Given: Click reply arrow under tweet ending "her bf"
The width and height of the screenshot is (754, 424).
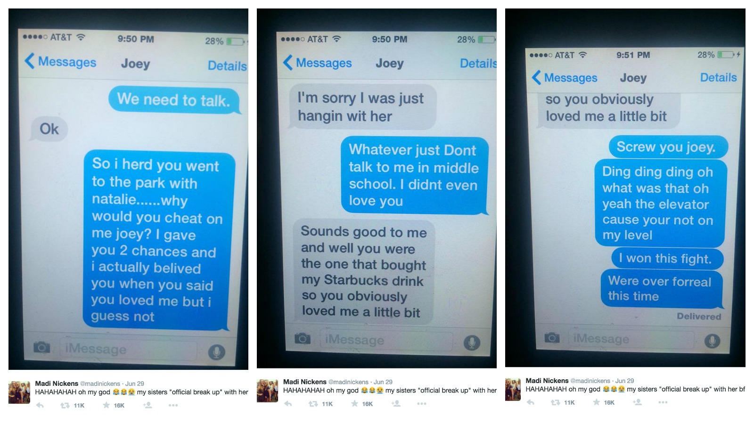Looking at the screenshot, I should click(531, 402).
